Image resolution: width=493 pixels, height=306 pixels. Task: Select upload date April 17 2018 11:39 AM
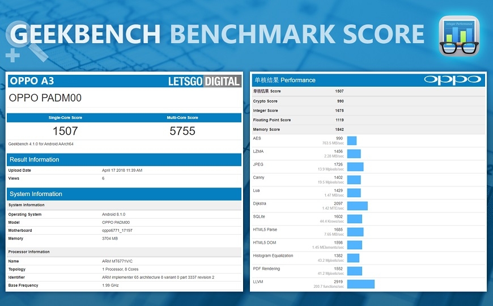(122, 170)
